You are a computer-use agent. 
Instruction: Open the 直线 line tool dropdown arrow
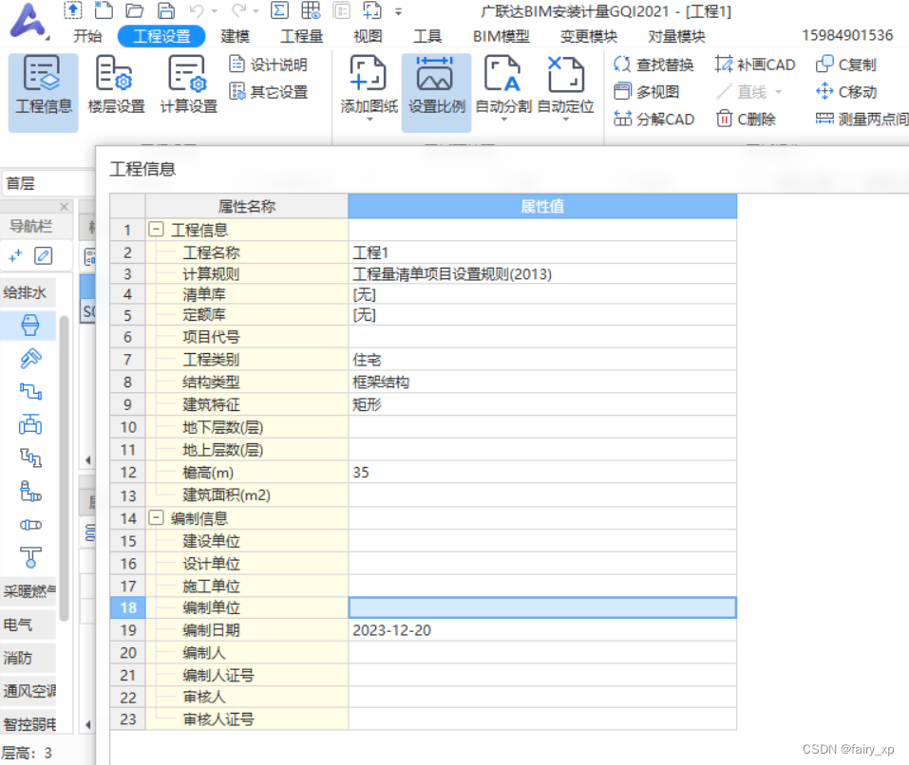(779, 92)
